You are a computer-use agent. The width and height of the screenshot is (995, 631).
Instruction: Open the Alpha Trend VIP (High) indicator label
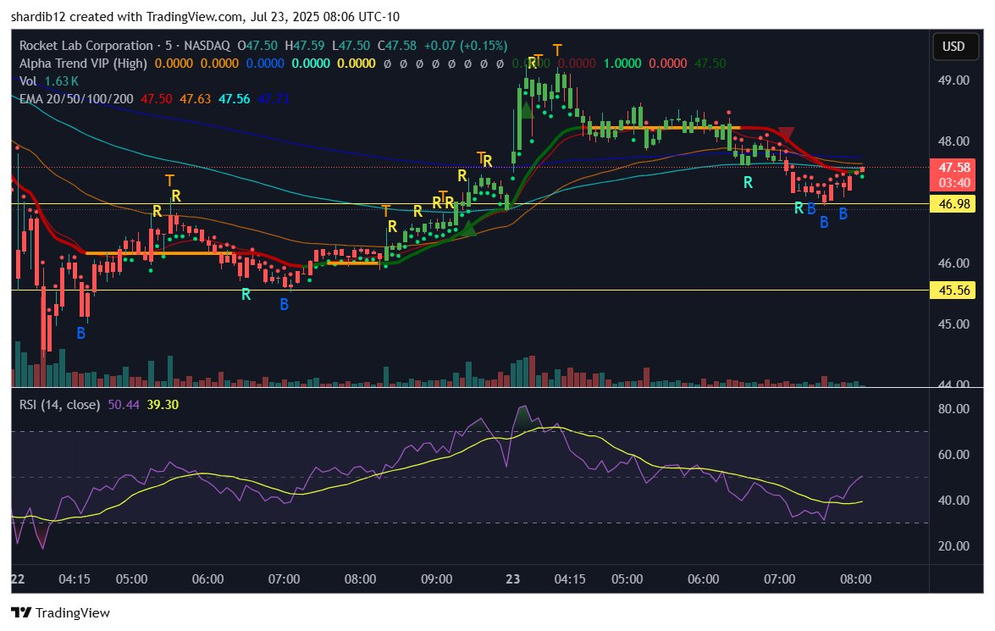coord(83,64)
